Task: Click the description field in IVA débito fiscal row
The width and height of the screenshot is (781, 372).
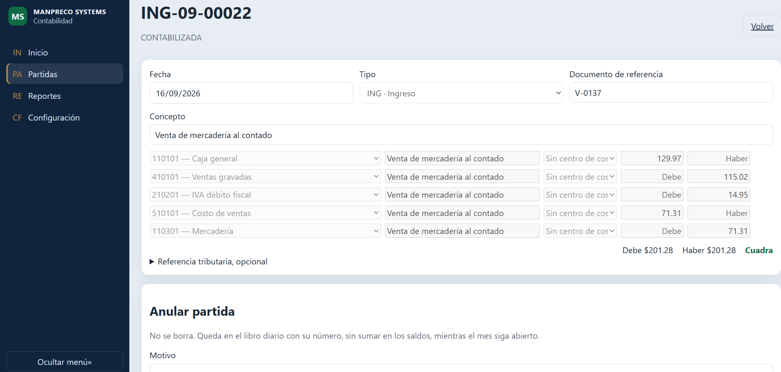Action: (x=462, y=195)
